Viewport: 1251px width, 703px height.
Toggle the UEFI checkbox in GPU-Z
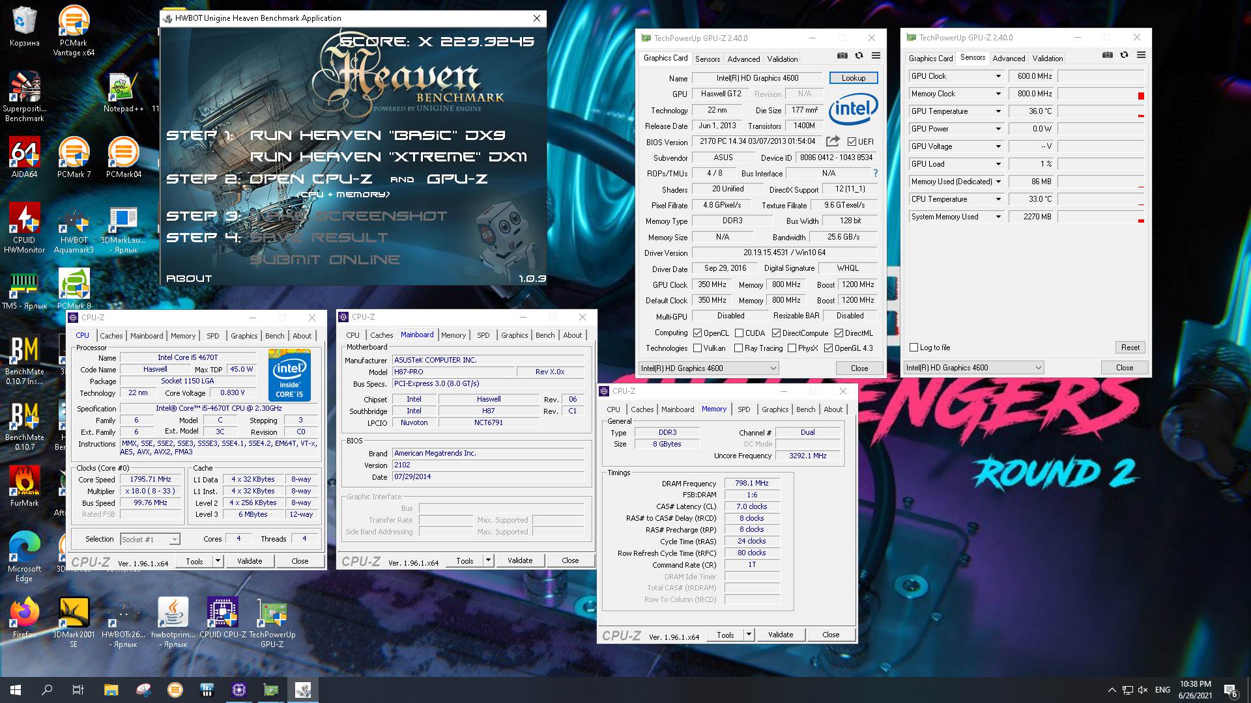(x=852, y=141)
